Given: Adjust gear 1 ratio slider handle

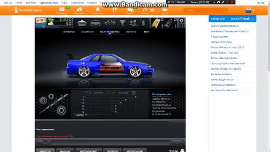Looking at the screenshot, I should [x=136, y=97].
